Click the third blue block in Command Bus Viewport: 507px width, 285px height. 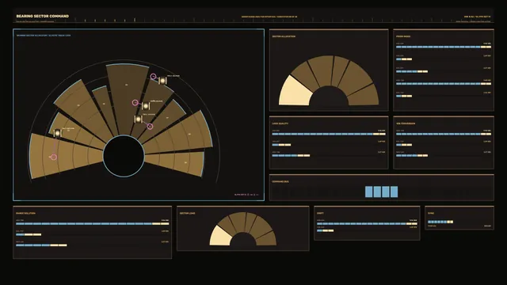pyautogui.click(x=386, y=192)
